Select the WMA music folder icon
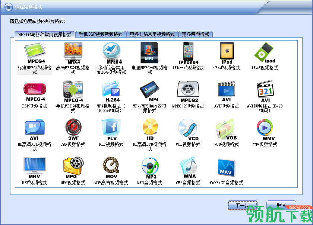 point(188,168)
